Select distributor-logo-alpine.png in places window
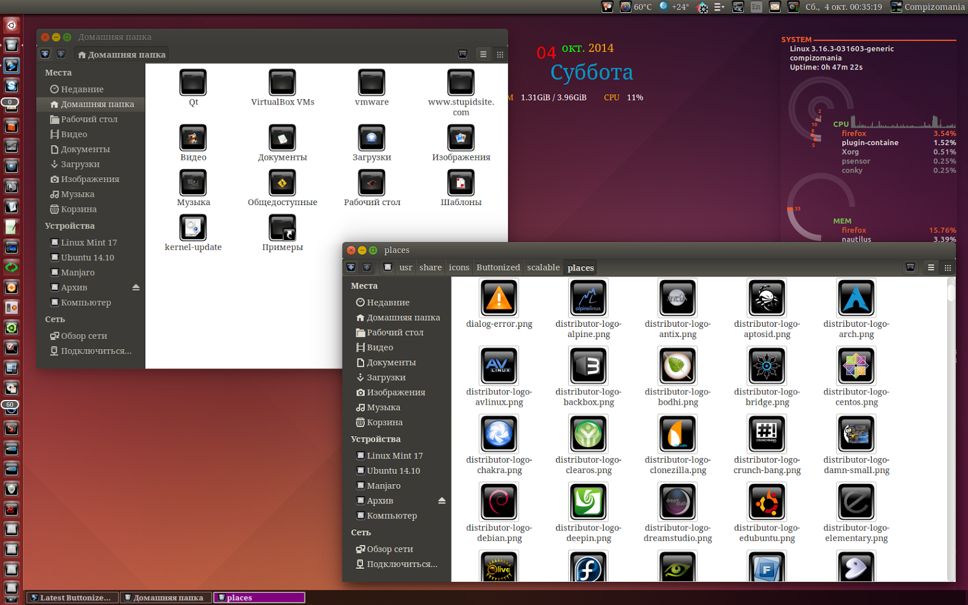 [589, 298]
